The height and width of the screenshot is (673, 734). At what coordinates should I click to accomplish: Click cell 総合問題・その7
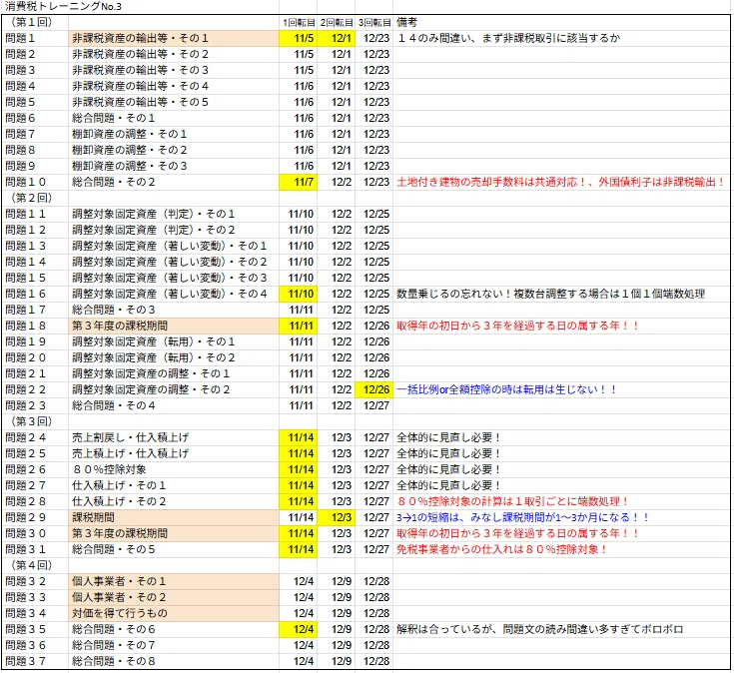click(x=174, y=645)
